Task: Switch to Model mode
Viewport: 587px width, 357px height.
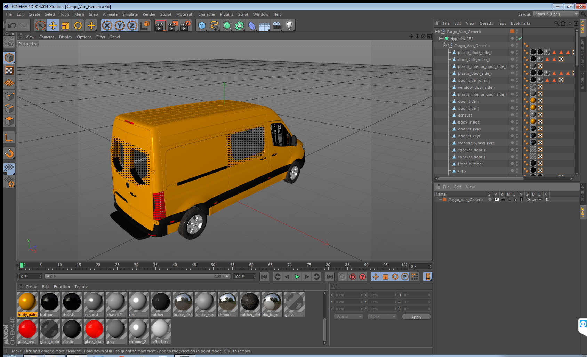Action: point(9,58)
